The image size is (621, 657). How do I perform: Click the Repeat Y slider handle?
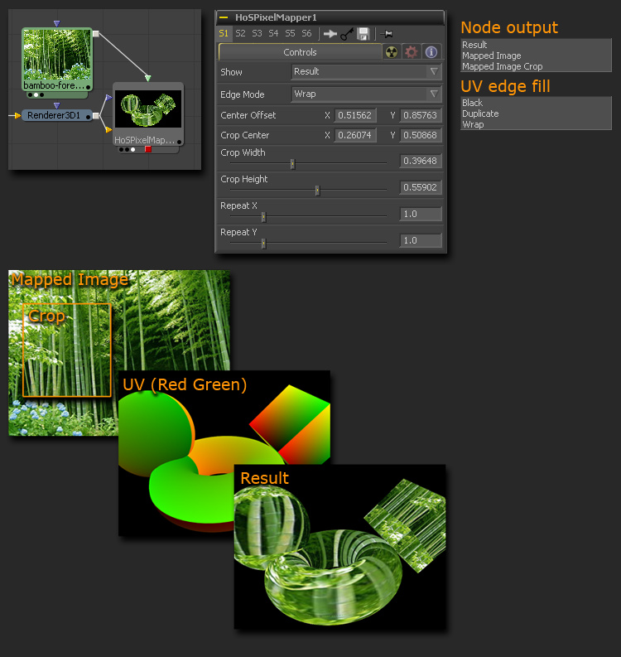(263, 244)
